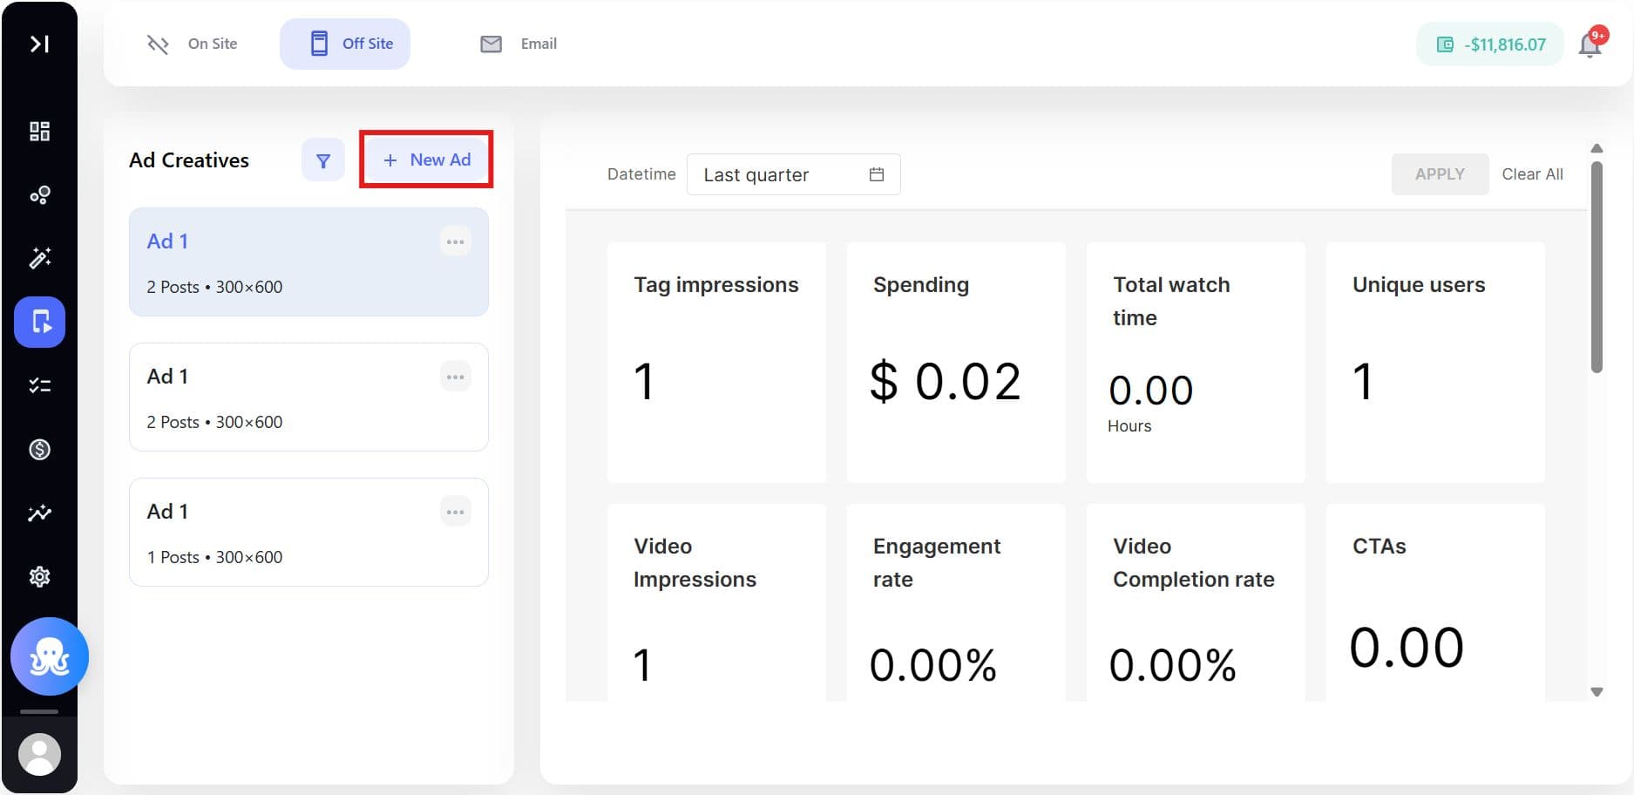Open the Datetime Last quarter picker
This screenshot has height=795, width=1634.
click(793, 174)
